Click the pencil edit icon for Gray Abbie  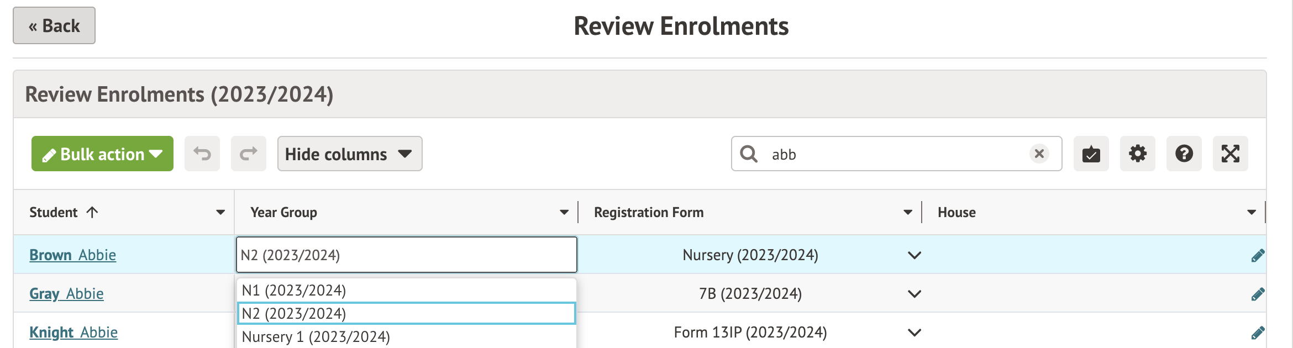[x=1258, y=294]
